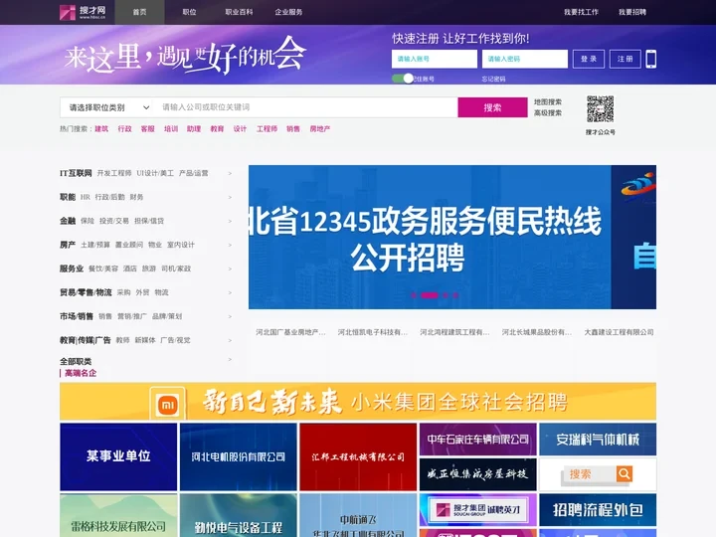Click the pink 搜索 button
This screenshot has height=537, width=716.
492,107
